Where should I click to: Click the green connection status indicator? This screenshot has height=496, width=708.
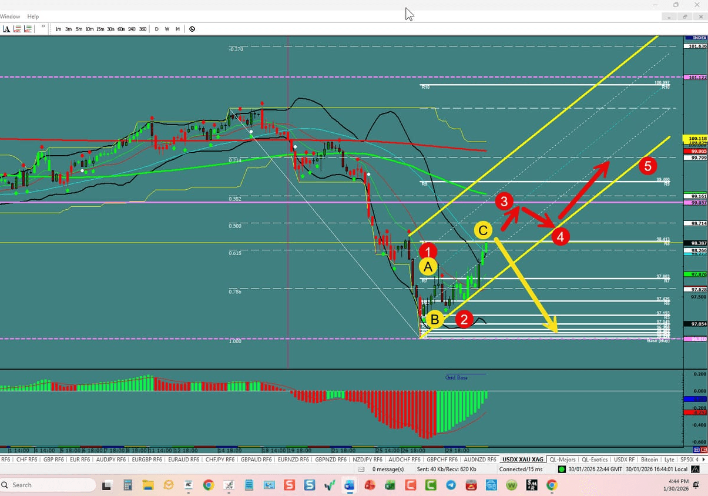point(561,469)
